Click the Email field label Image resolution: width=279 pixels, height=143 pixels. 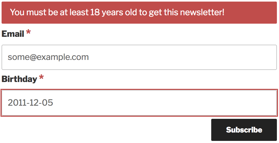point(13,34)
